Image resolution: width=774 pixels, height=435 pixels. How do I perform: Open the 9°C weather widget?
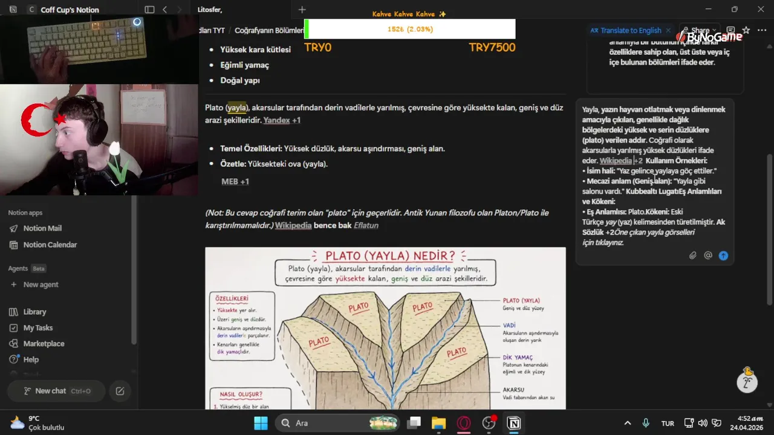(37, 423)
